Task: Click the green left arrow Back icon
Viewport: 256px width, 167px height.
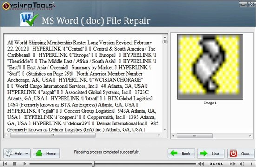Action: [x=174, y=153]
